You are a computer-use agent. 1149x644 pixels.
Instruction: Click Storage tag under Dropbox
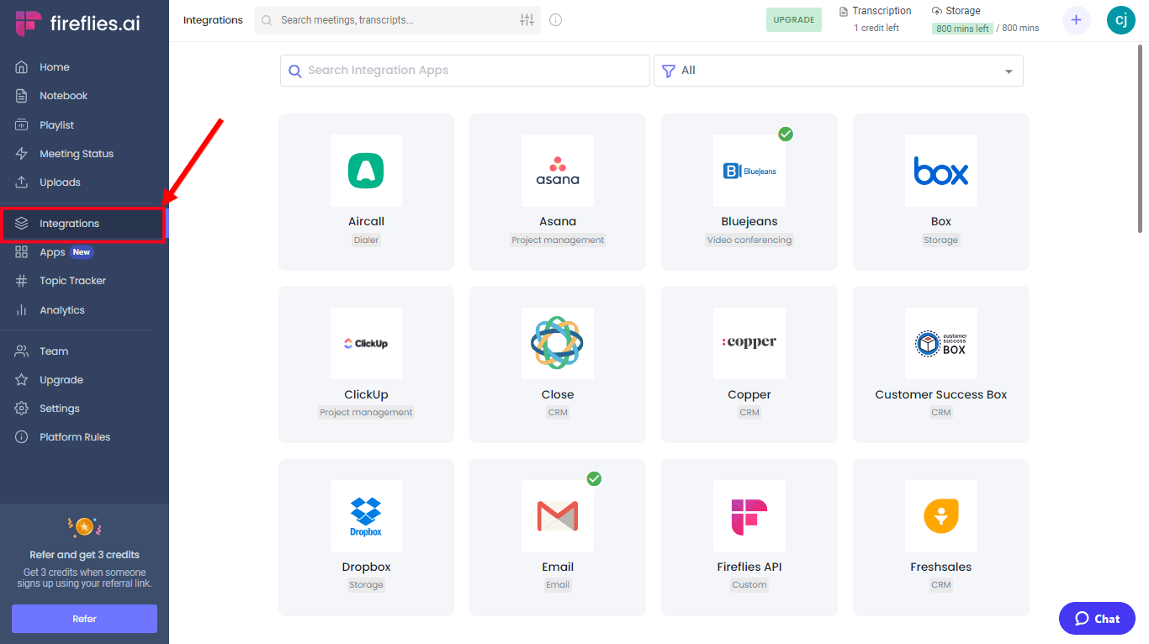point(366,585)
